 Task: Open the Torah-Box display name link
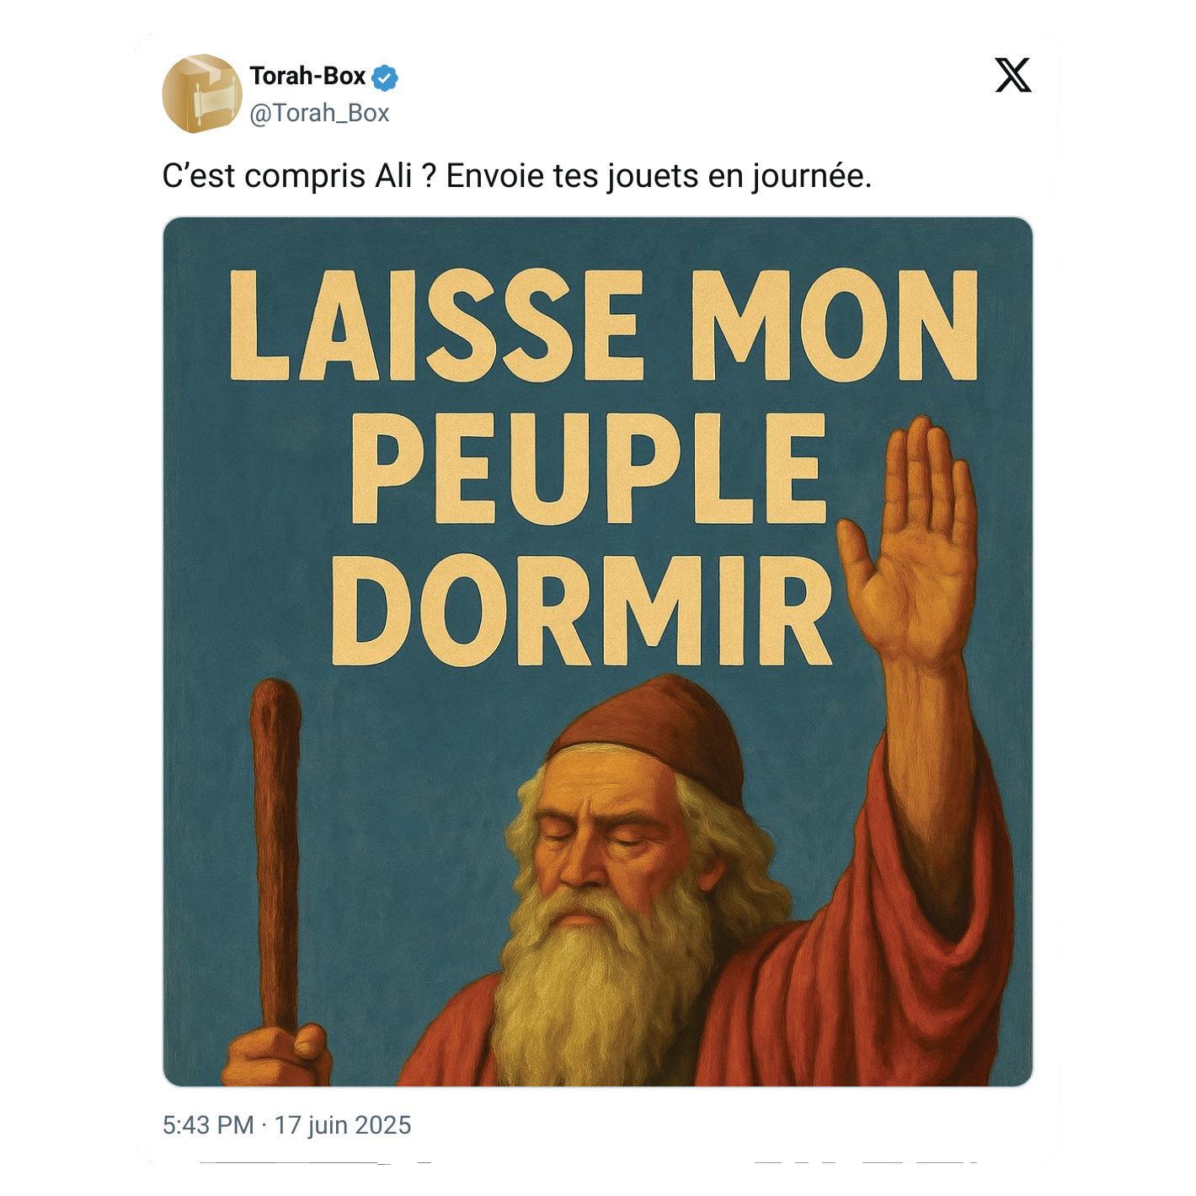[x=307, y=77]
